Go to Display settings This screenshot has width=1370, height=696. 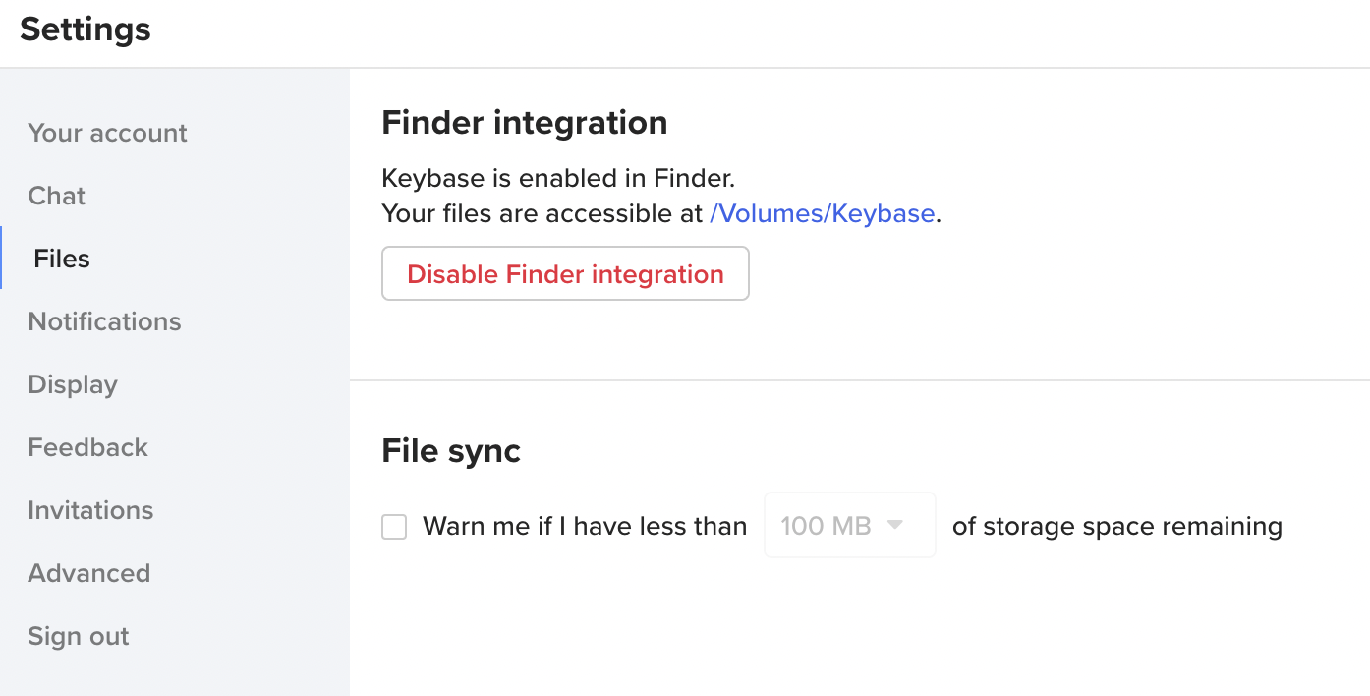click(x=73, y=384)
